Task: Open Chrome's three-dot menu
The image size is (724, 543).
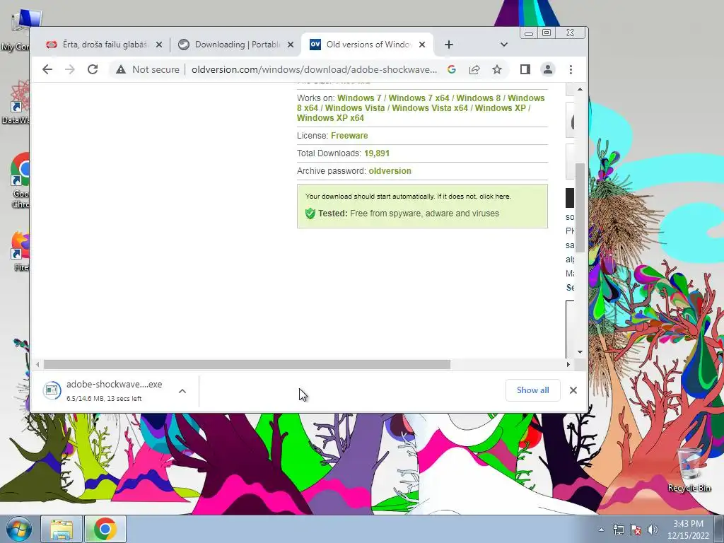Action: [x=571, y=69]
